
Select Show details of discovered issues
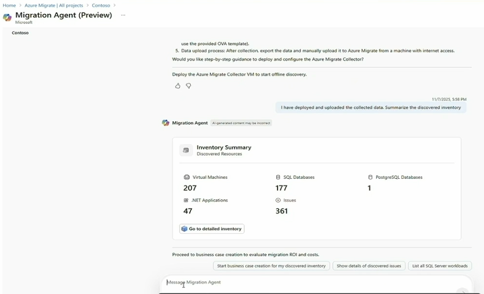(x=368, y=266)
